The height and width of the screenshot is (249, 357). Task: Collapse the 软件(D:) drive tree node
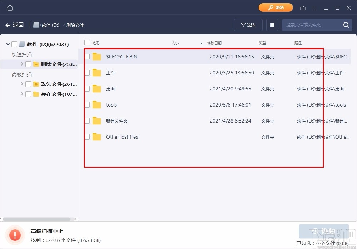(8, 44)
